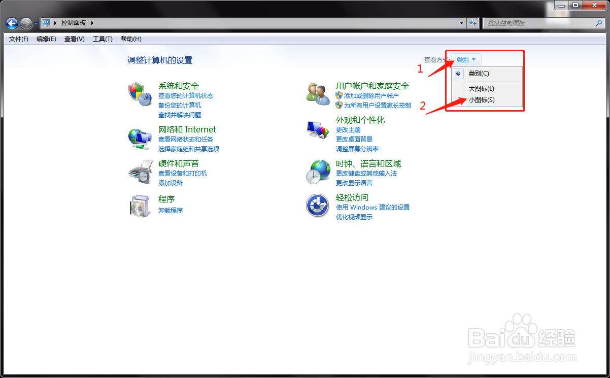Open the 外观和个性化 category link

[x=360, y=120]
